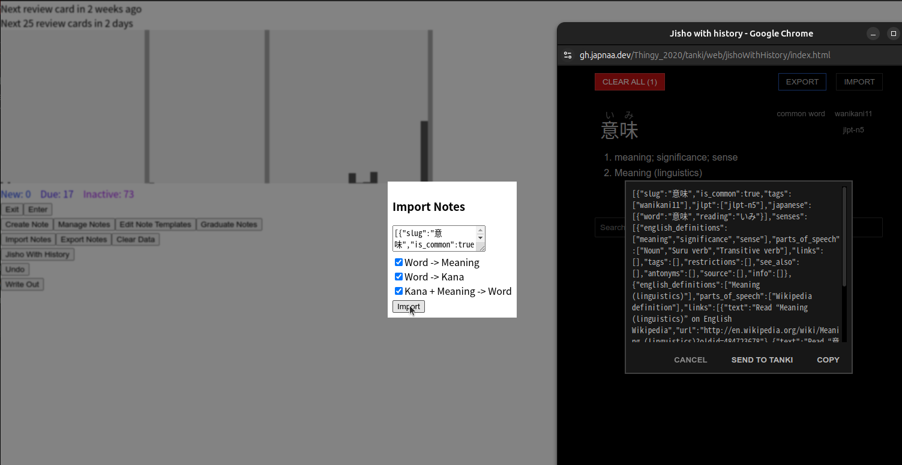This screenshot has width=902, height=465.
Task: Uncheck "Kana + Meaning -> Word"
Action: [398, 291]
